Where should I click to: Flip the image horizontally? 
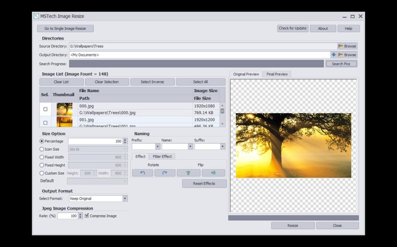coord(213,172)
